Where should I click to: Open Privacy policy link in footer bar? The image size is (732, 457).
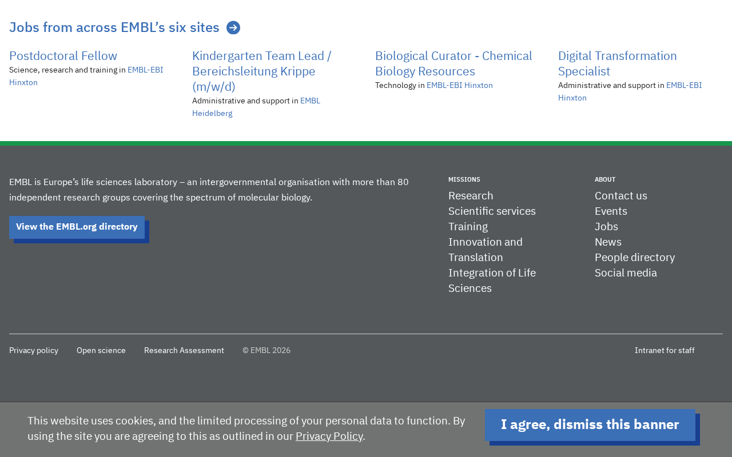(x=34, y=351)
